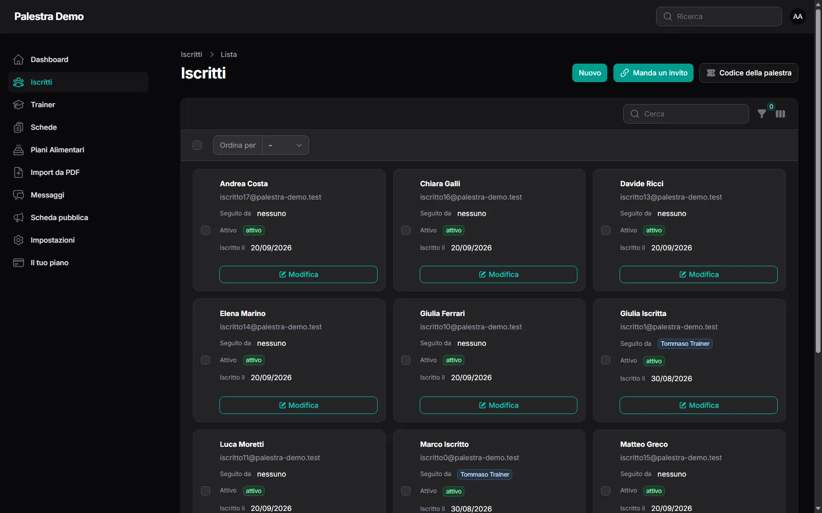Click the Impostazioni gear icon
Image resolution: width=822 pixels, height=513 pixels.
pos(18,240)
